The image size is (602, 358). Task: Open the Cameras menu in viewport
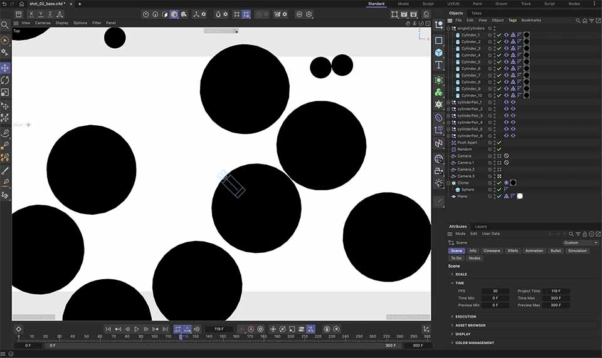tap(43, 23)
